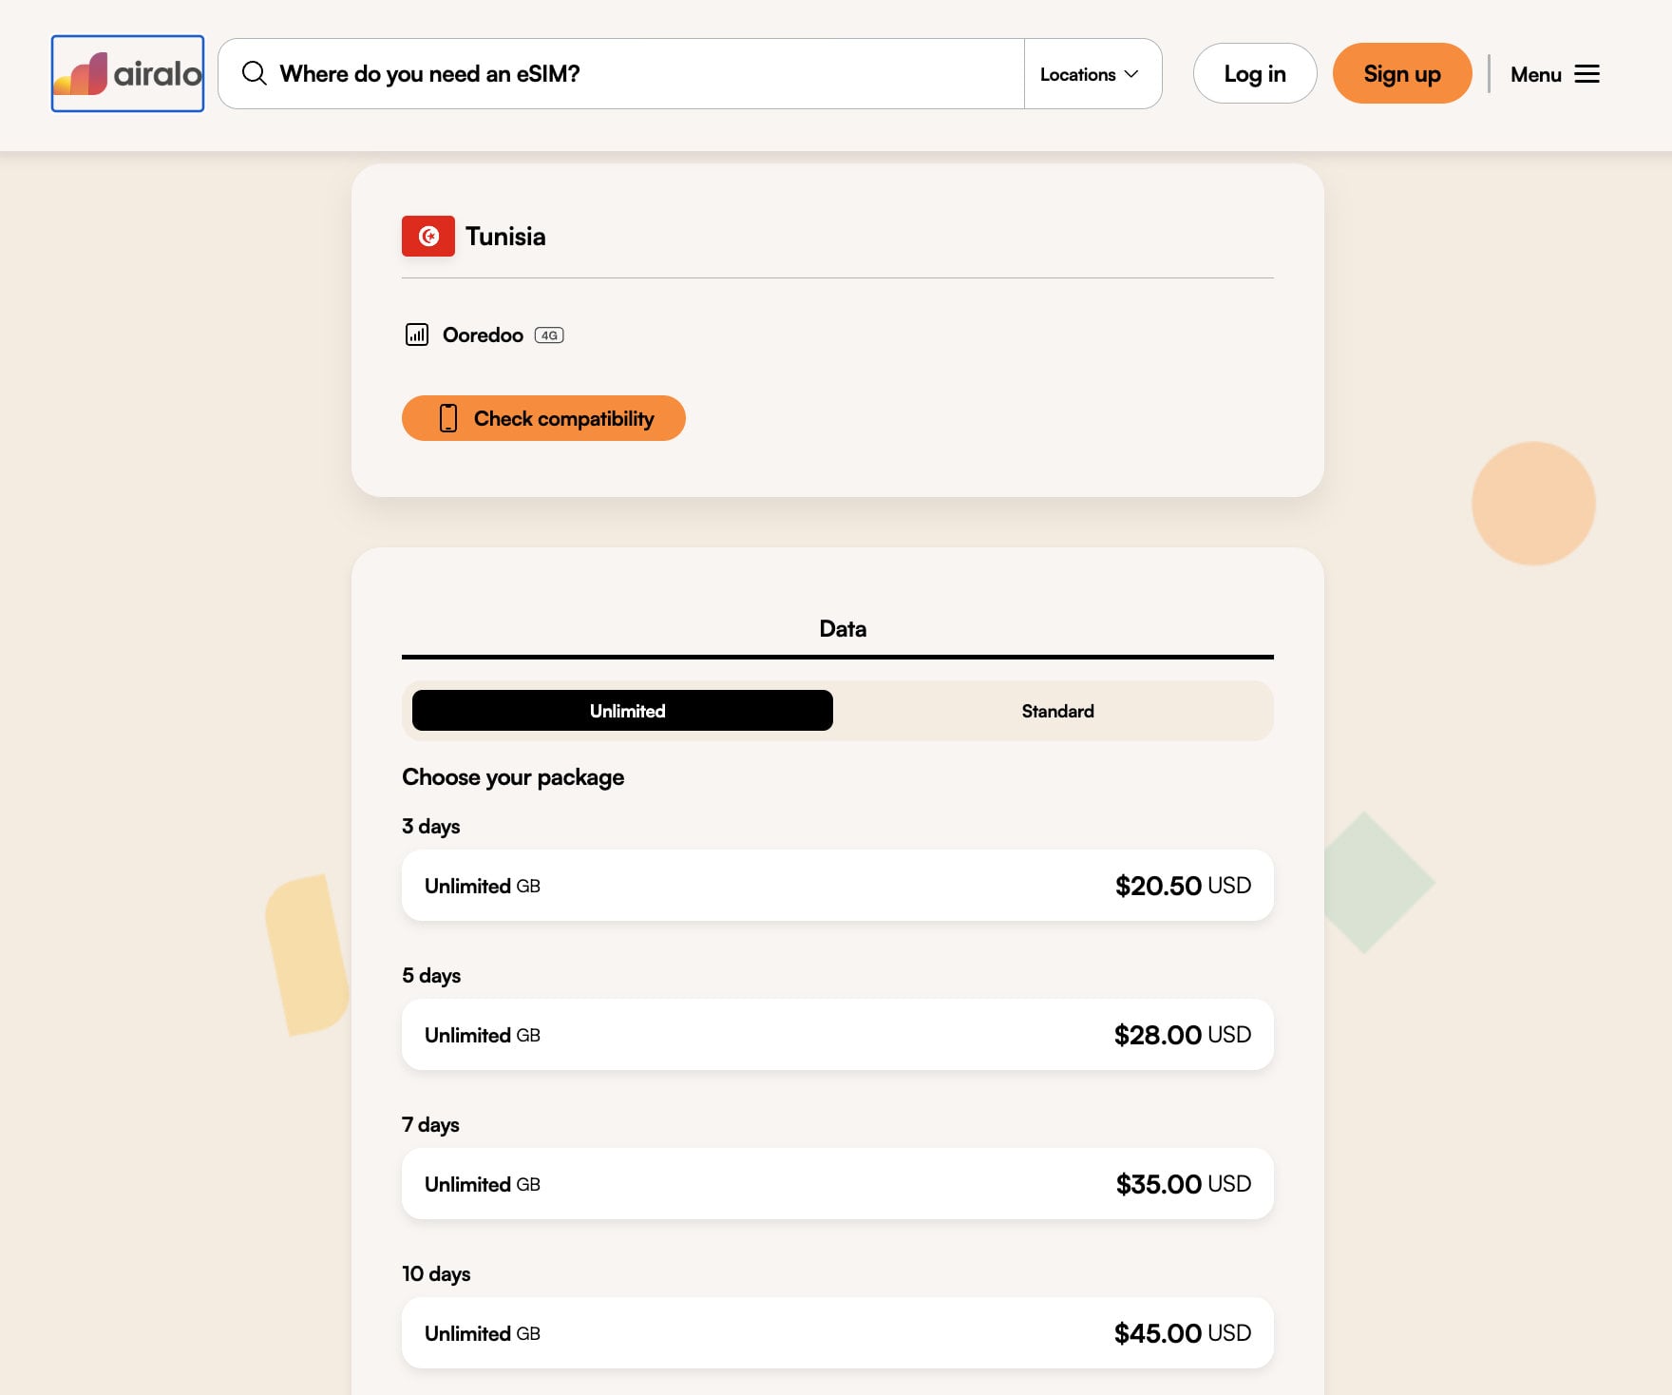This screenshot has height=1395, width=1672.
Task: Pick the 10 days $45.00 package
Action: (x=838, y=1333)
